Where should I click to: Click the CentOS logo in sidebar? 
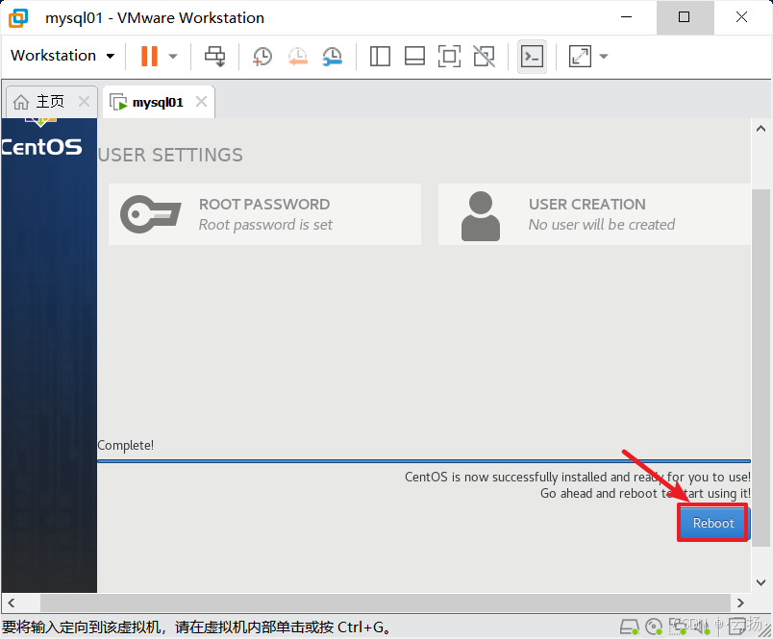[41, 139]
